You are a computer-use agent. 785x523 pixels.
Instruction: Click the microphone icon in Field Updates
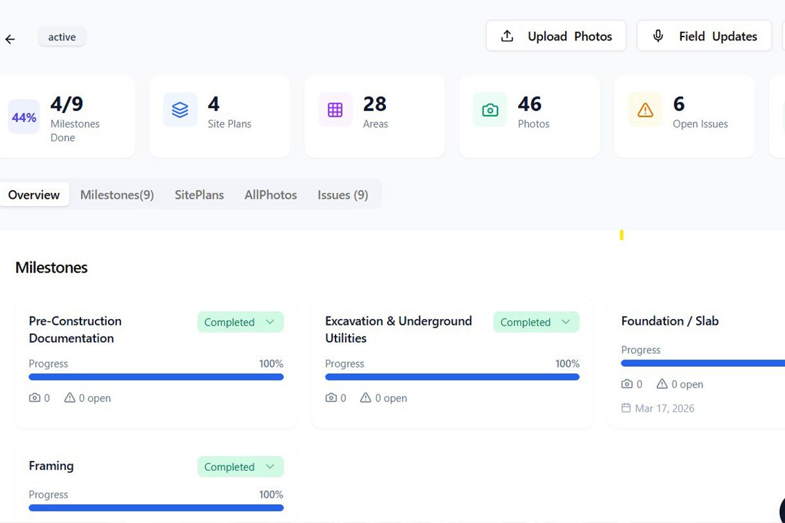click(x=658, y=36)
